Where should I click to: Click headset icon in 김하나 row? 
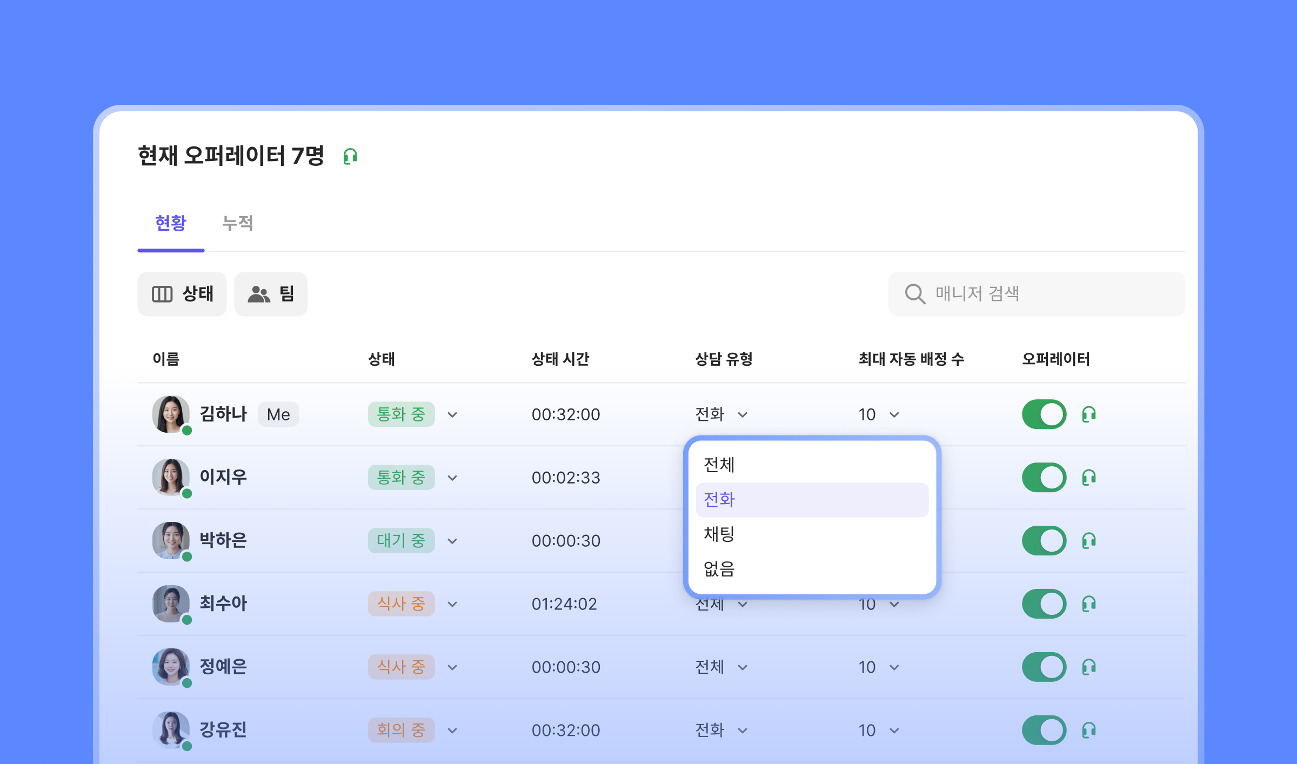(1089, 414)
